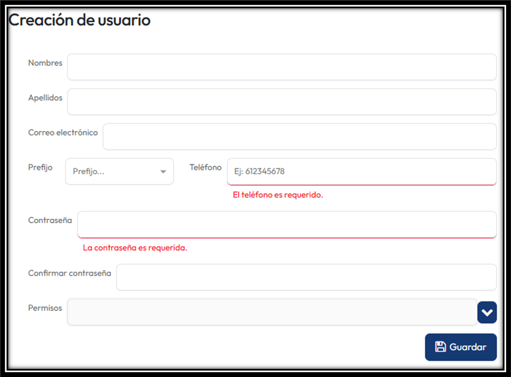Click the Nombres label
This screenshot has height=377, width=511.
pyautogui.click(x=45, y=63)
